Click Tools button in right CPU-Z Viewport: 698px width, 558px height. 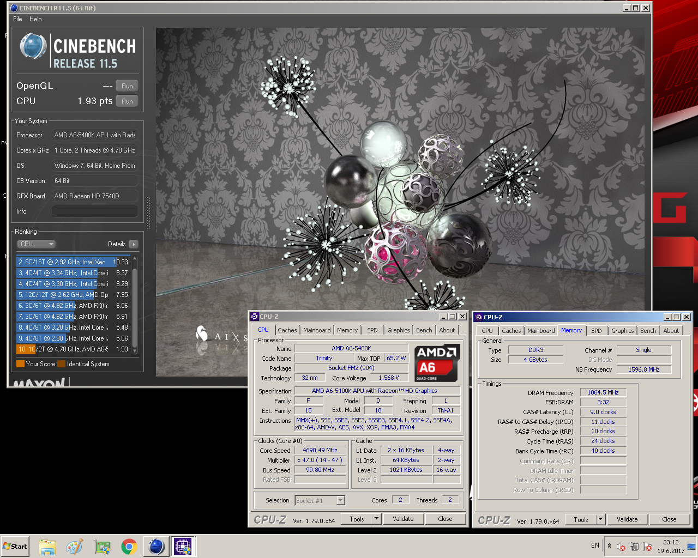(581, 519)
